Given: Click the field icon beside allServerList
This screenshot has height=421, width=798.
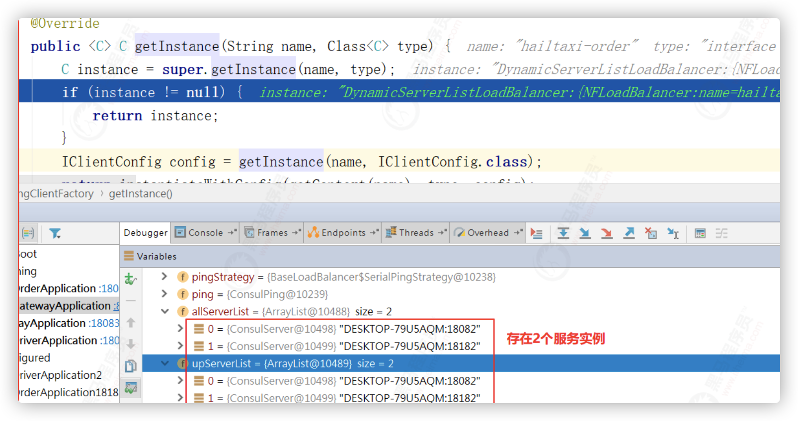Looking at the screenshot, I should (x=183, y=312).
